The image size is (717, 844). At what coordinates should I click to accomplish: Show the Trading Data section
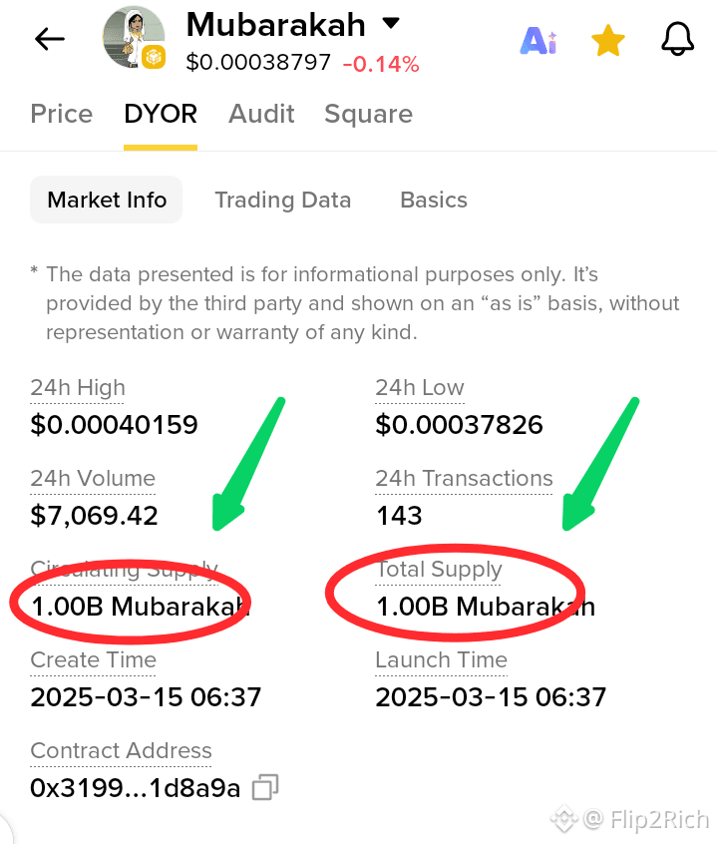click(x=283, y=201)
